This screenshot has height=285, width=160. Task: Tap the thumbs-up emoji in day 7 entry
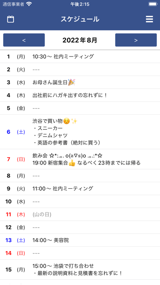(72, 163)
